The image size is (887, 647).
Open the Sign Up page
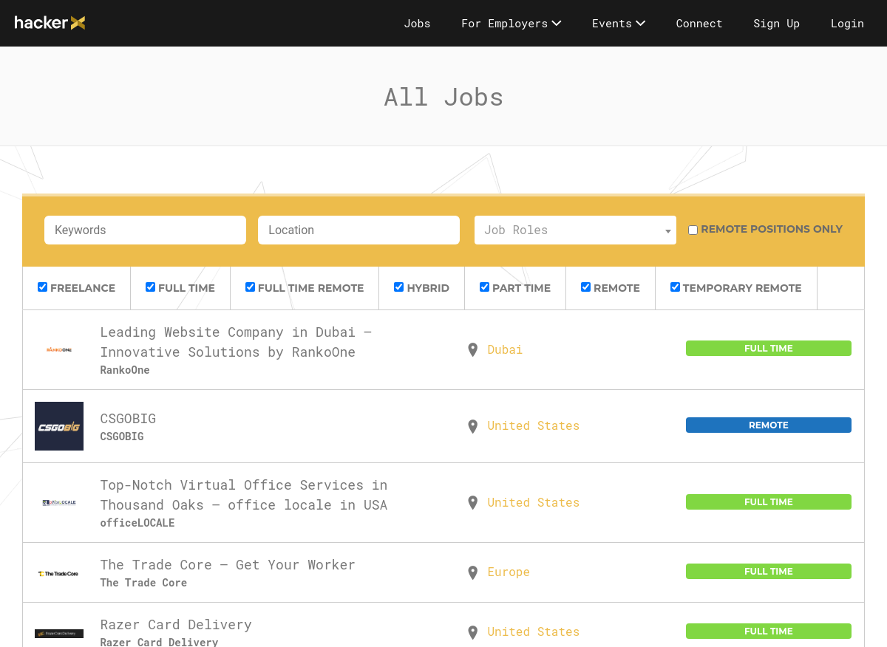point(776,24)
